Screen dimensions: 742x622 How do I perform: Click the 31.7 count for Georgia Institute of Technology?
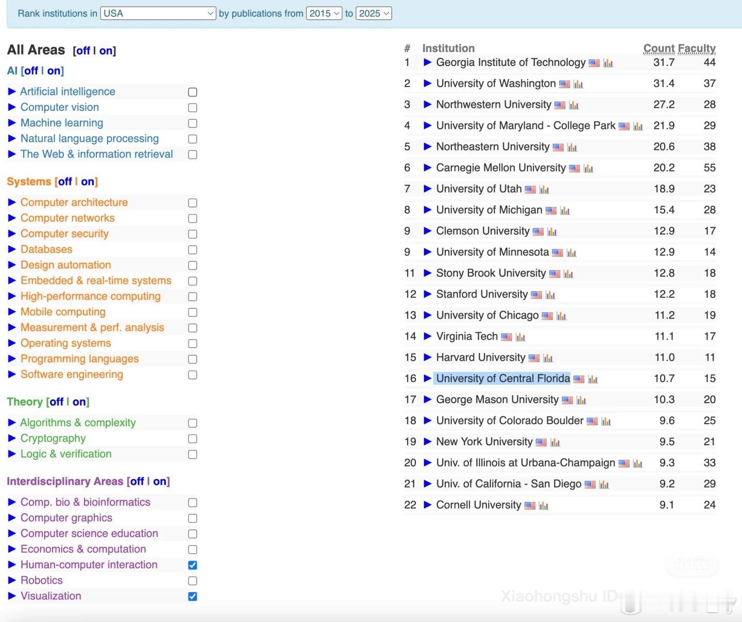tap(664, 62)
